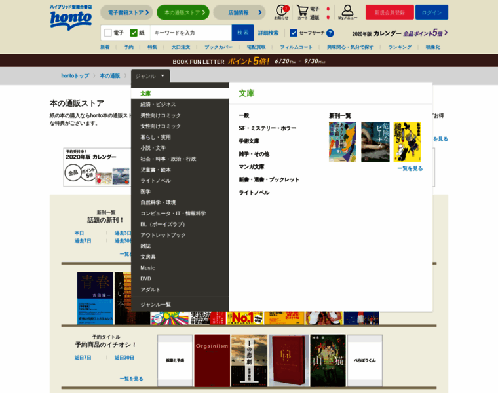
Task: Click the 新規会員登録 button
Action: tap(390, 12)
